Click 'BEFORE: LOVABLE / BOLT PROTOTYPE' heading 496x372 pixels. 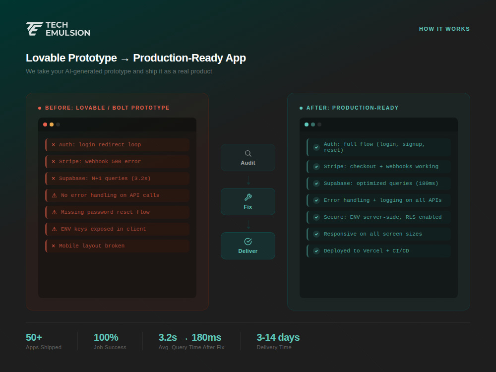point(107,108)
